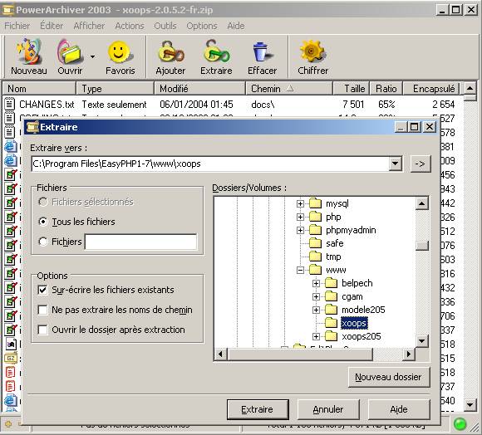Open the Afficher menu
This screenshot has width=482, height=435.
click(89, 26)
